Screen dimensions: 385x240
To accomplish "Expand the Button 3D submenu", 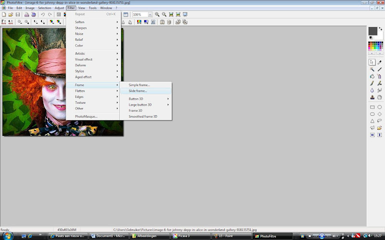I will click(146, 99).
